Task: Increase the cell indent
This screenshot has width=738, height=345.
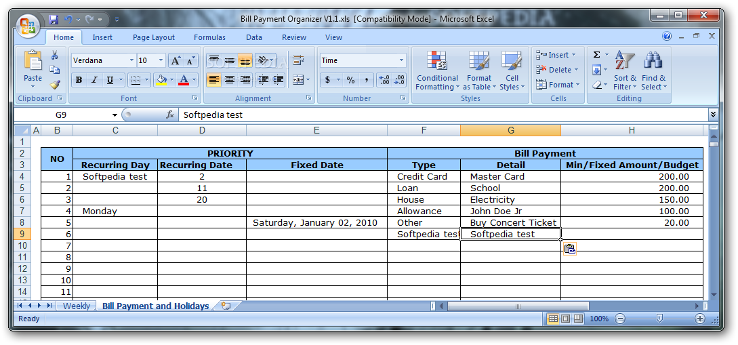Action: tap(279, 80)
